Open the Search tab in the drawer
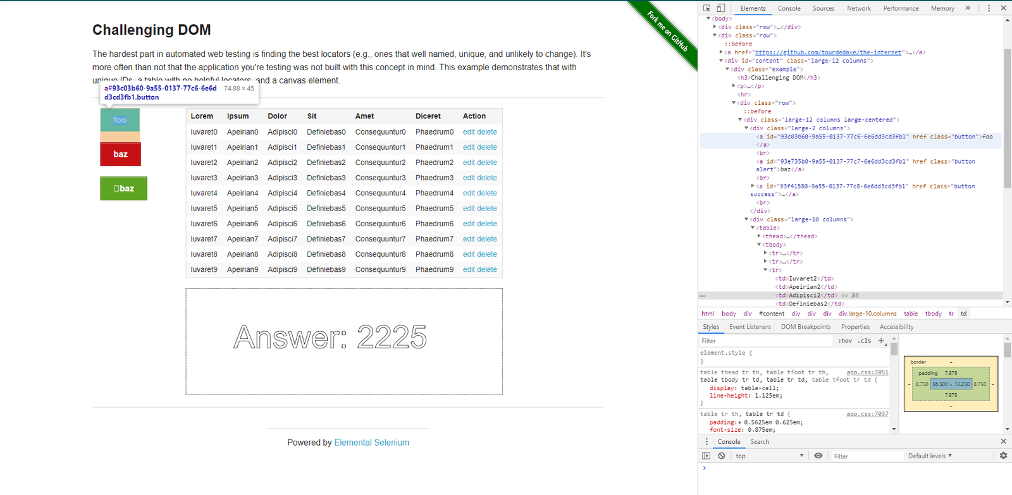 click(x=760, y=442)
